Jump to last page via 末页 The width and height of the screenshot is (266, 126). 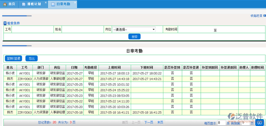coord(160,122)
